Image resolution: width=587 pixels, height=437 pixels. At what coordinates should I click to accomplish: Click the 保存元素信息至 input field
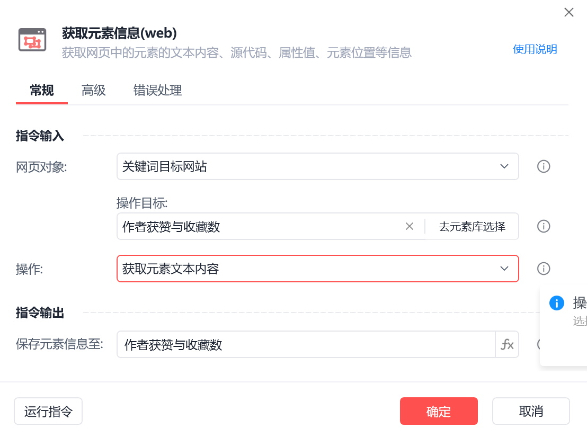pyautogui.click(x=306, y=344)
